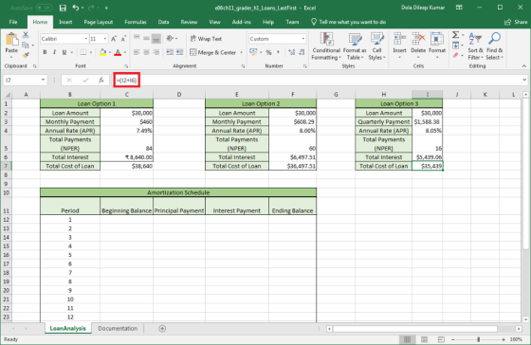Image resolution: width=531 pixels, height=345 pixels.
Task: Open the Custom number format dropdown
Action: [303, 39]
